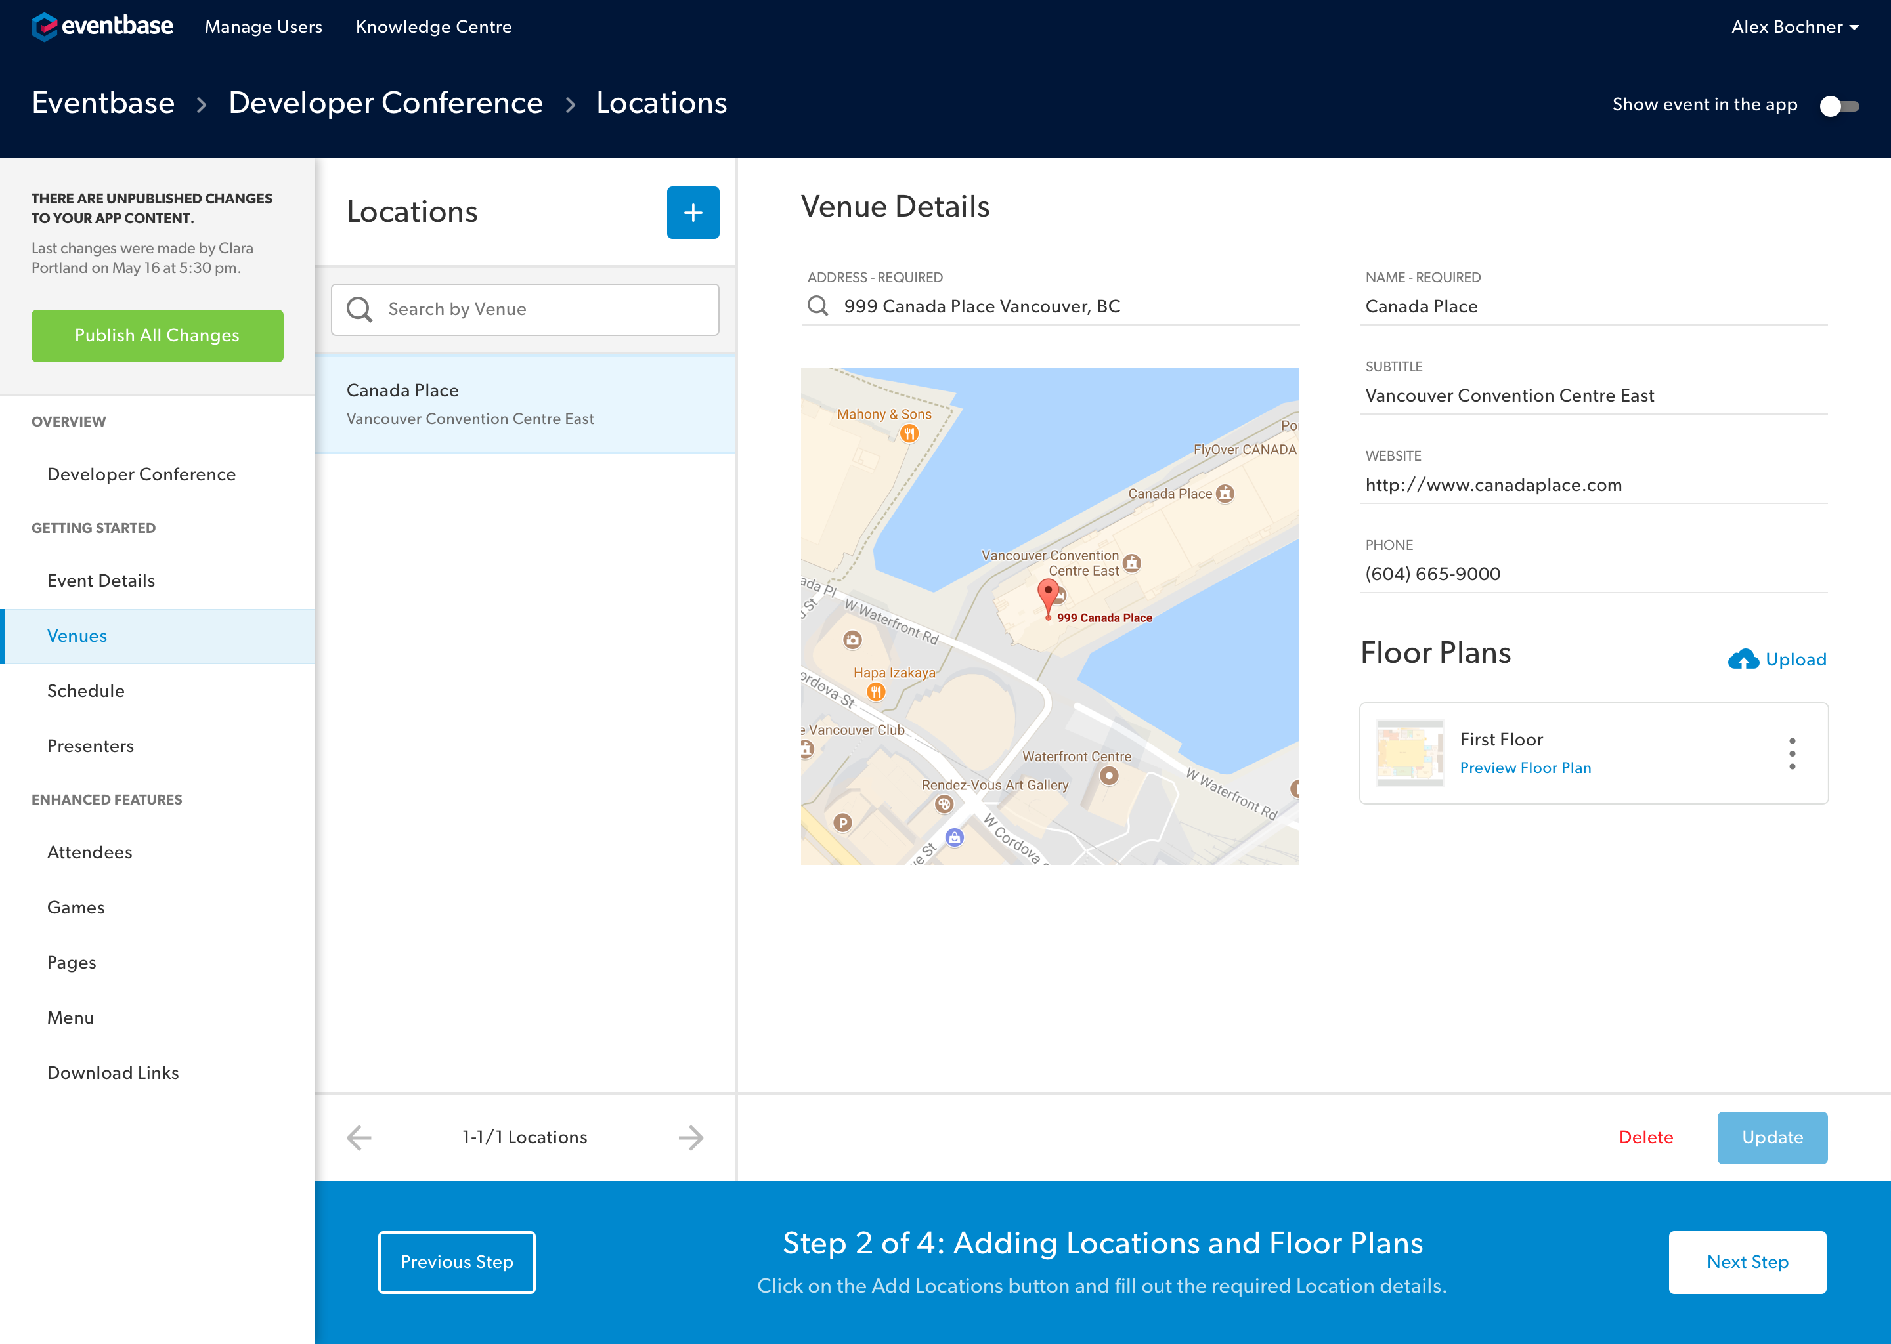Open Menu section in sidebar
This screenshot has height=1344, width=1891.
click(70, 1018)
